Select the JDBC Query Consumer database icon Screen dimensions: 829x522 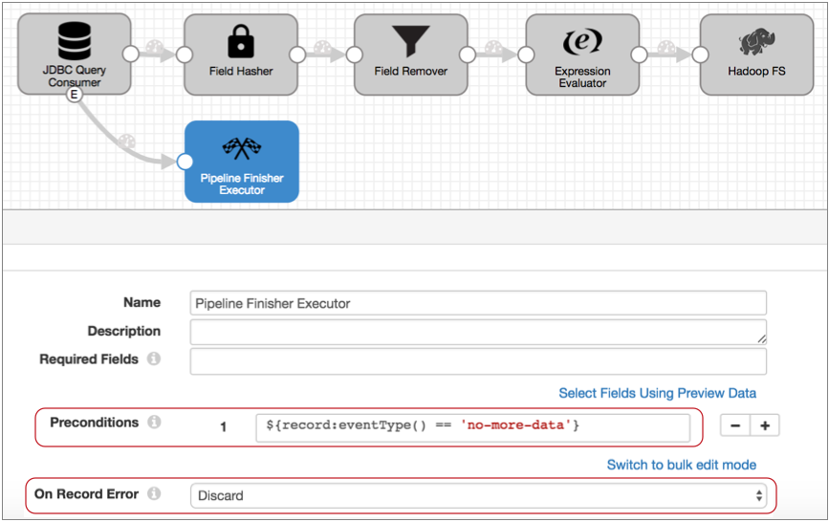[74, 41]
